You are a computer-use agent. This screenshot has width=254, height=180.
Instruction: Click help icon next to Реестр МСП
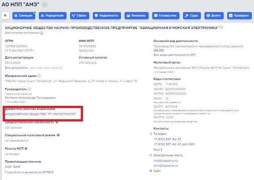pos(26,148)
